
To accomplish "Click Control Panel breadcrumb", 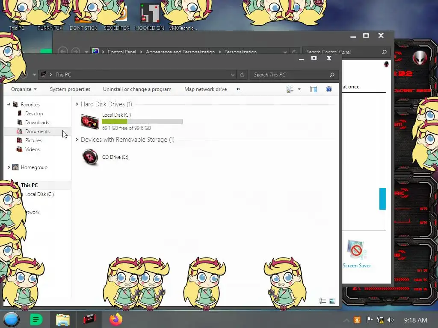I will click(122, 52).
